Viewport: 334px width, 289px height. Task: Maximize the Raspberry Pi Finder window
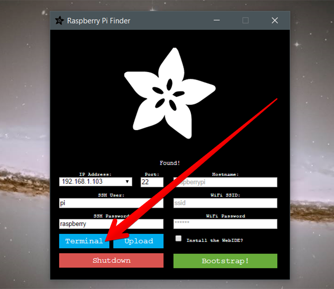(246, 21)
